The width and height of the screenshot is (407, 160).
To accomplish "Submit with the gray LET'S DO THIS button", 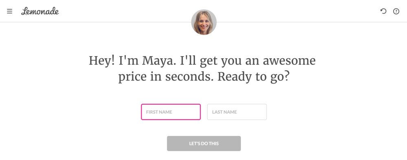I will (204, 143).
